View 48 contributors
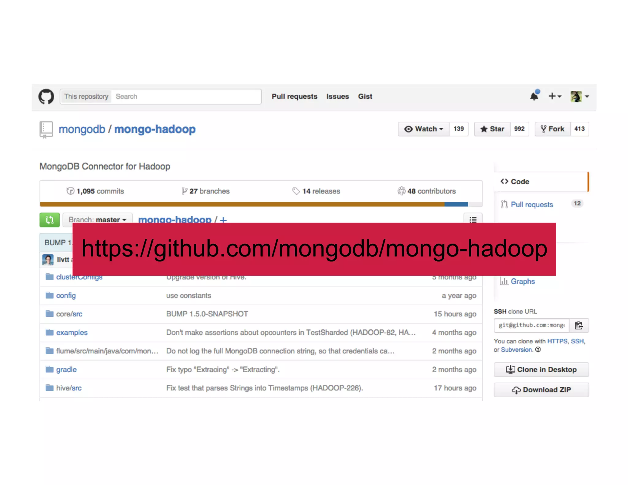This screenshot has width=628, height=485. point(427,191)
